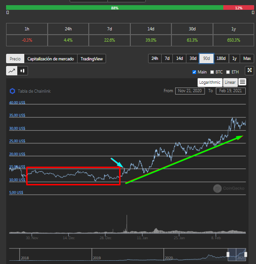The height and width of the screenshot is (264, 256).
Task: Click 2019 on the navigator timeline
Action: click(x=97, y=258)
